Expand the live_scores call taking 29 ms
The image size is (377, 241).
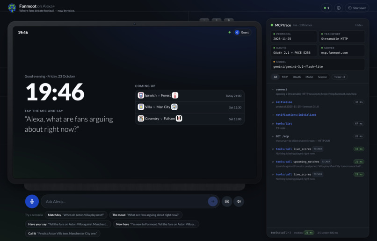tap(318, 177)
